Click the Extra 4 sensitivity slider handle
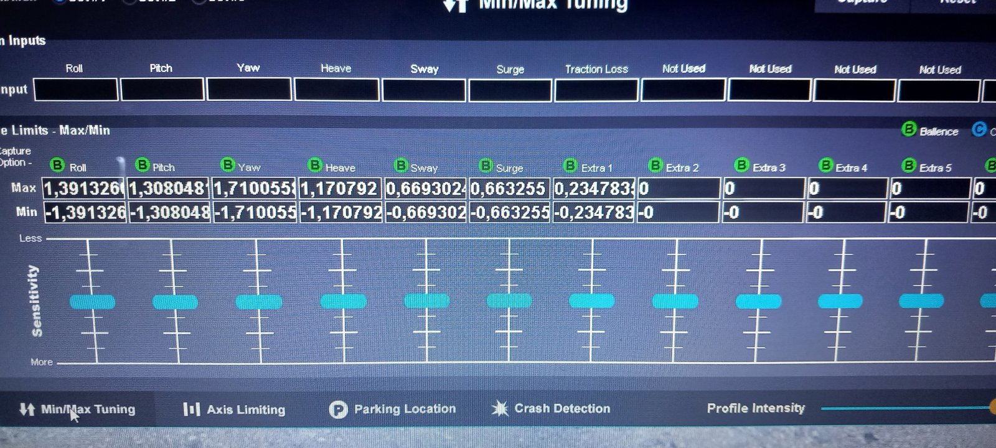 coord(840,302)
